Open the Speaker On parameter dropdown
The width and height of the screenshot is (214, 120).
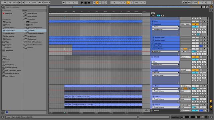[x=166, y=29]
